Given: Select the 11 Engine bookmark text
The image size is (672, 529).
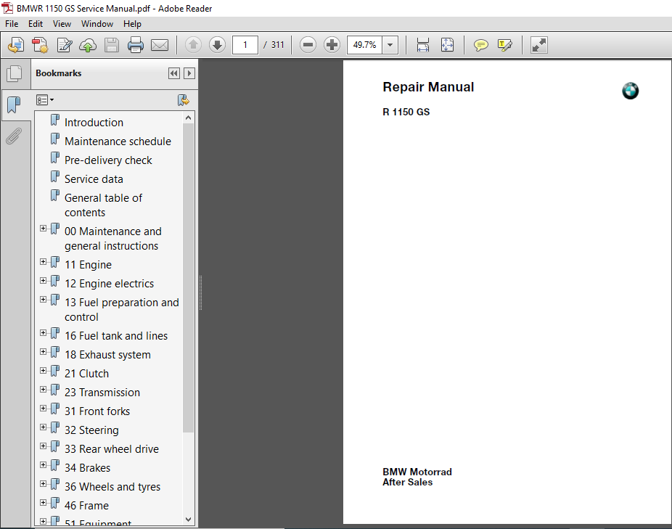Looking at the screenshot, I should coord(88,265).
